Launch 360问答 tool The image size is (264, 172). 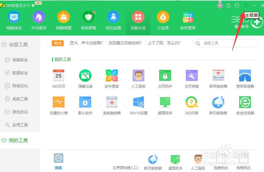(x=191, y=105)
